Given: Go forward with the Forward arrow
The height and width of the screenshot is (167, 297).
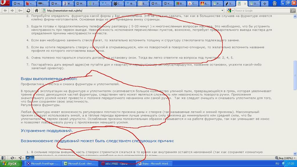Looking at the screenshot, I should (12, 11).
